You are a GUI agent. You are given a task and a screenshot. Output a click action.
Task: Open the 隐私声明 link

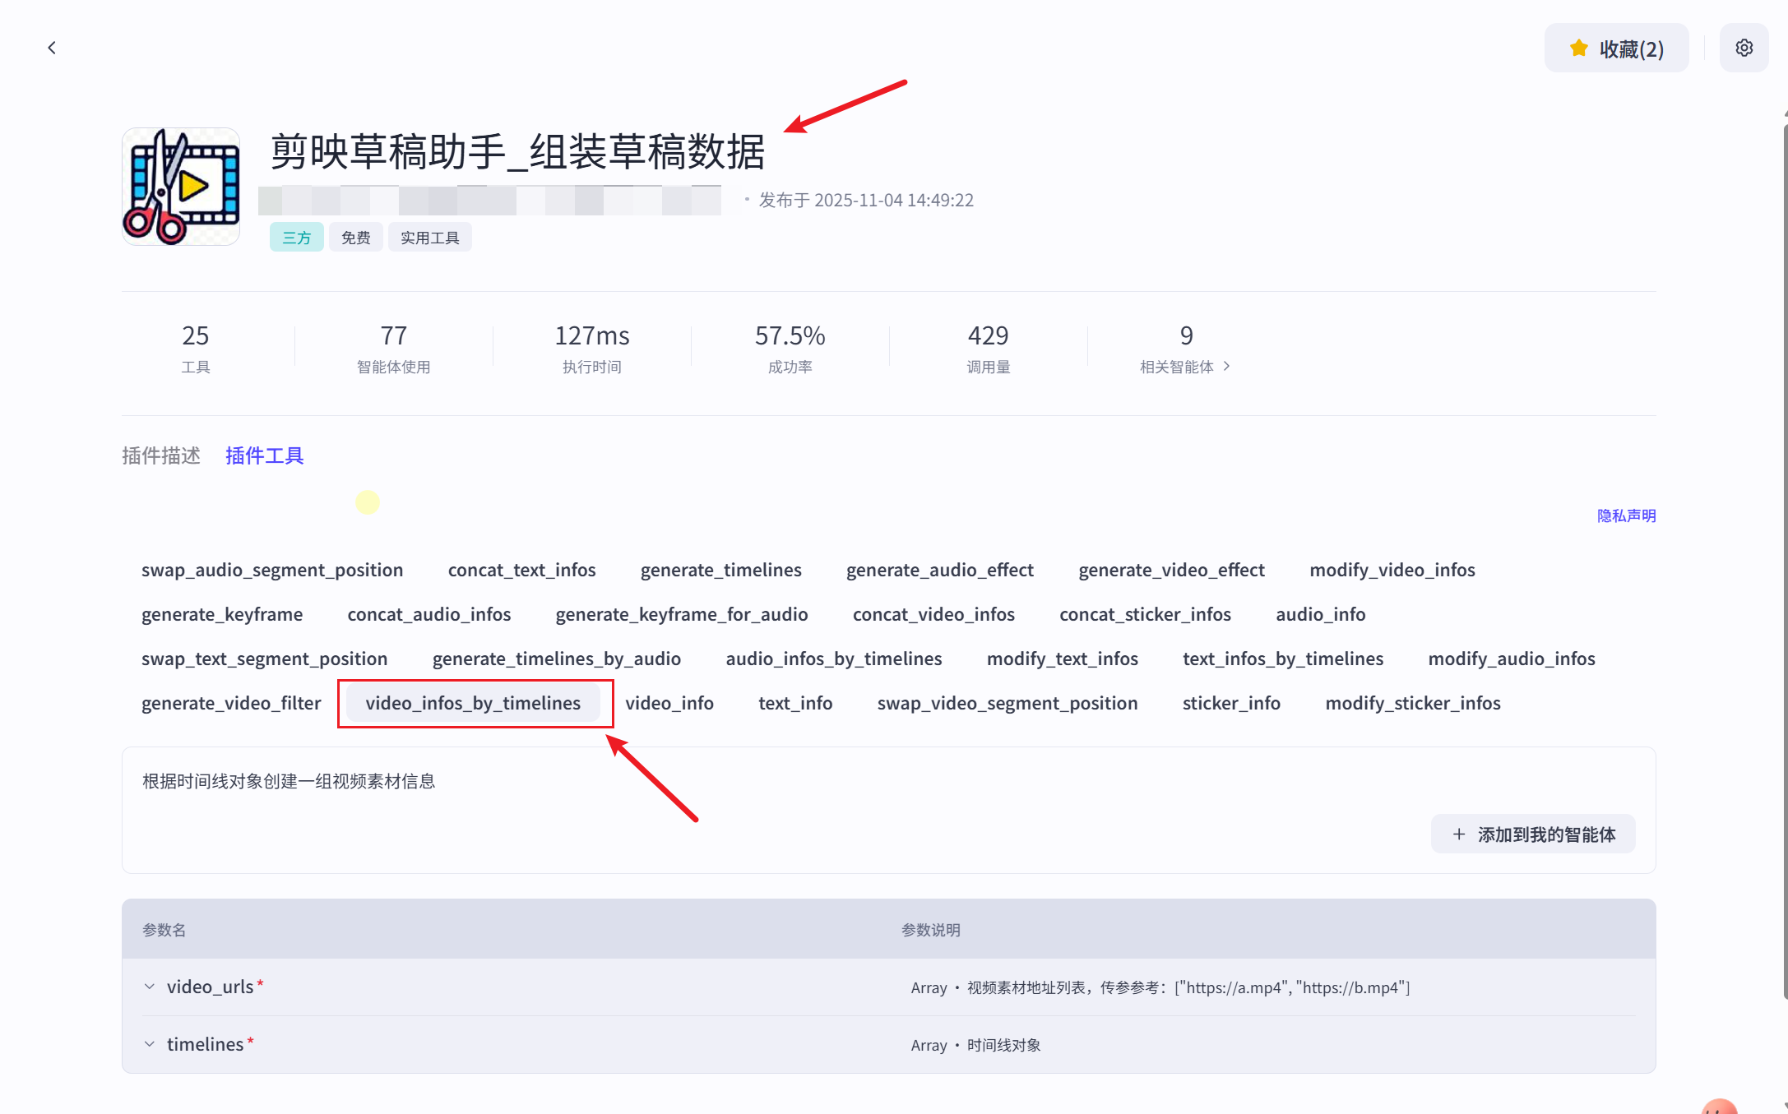pos(1626,515)
